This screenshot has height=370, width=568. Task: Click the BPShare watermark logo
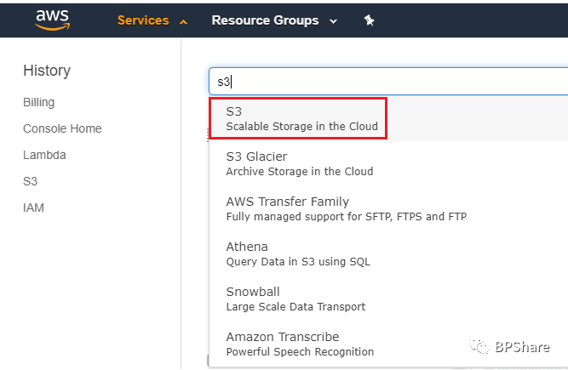[x=513, y=347]
